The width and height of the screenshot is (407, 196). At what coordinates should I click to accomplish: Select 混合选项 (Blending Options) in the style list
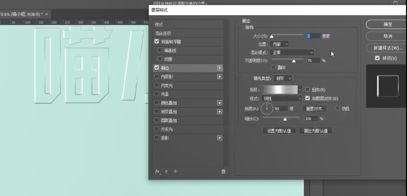pos(163,33)
